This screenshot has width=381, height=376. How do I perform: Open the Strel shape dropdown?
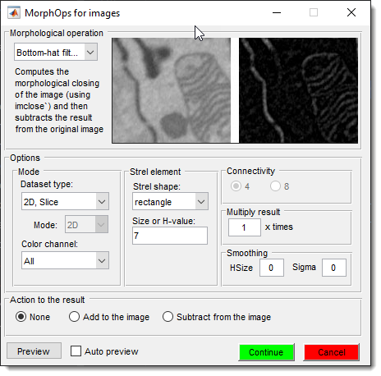point(170,202)
